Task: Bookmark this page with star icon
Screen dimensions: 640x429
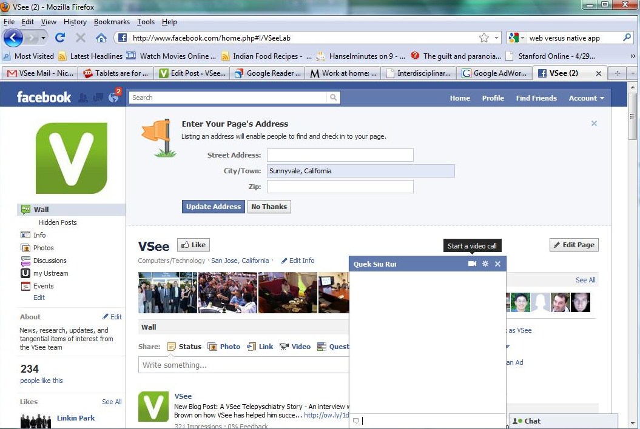Action: [483, 38]
